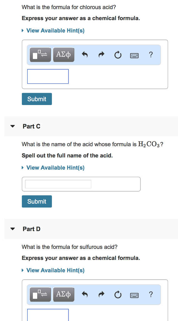Screen dimensions: 178x321
Task: Submit the Part C acid name
Action: [x=37, y=202]
